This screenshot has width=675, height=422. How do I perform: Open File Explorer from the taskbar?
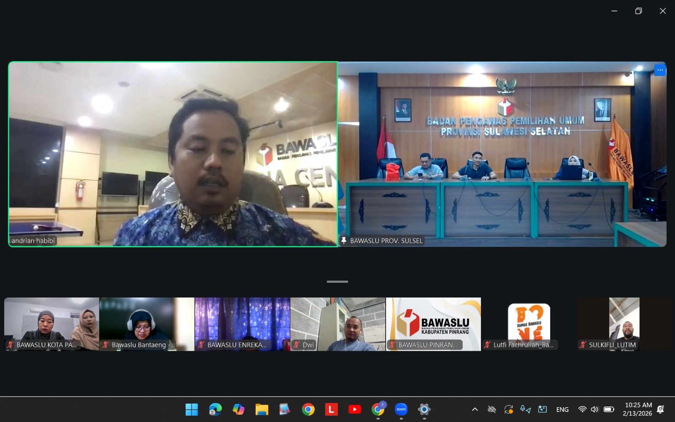click(262, 409)
